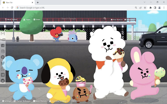Open WhatsApp from the sidebar icon
The width and height of the screenshot is (167, 104).
pos(3,69)
